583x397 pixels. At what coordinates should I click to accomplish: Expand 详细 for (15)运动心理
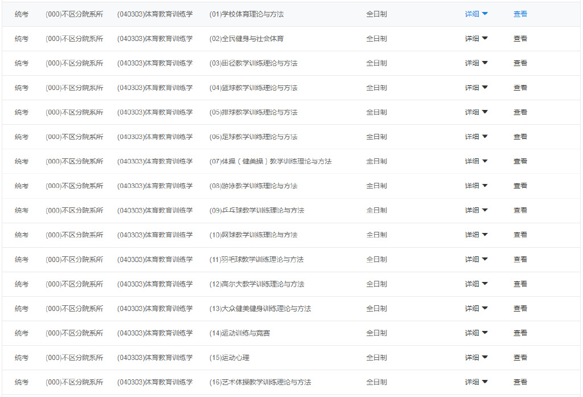(477, 358)
